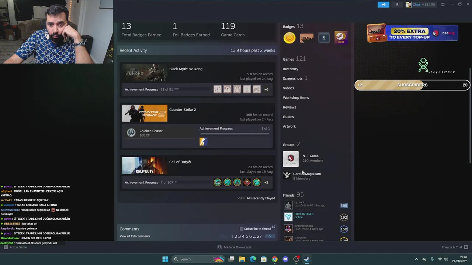Open the Screenshots link
472x265 pixels.
293,78
